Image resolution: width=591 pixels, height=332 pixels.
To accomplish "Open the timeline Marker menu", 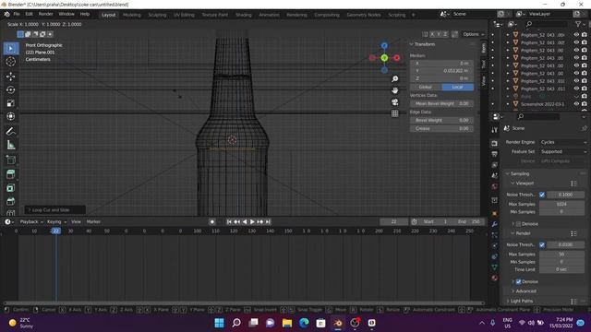I will click(93, 221).
